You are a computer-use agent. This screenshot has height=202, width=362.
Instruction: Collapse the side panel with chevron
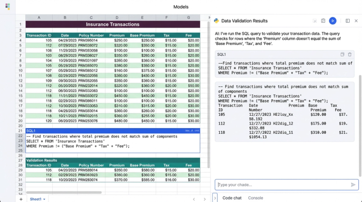[215, 198]
